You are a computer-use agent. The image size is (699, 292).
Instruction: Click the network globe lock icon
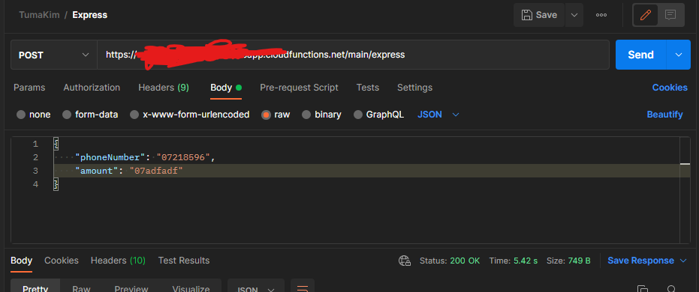405,261
